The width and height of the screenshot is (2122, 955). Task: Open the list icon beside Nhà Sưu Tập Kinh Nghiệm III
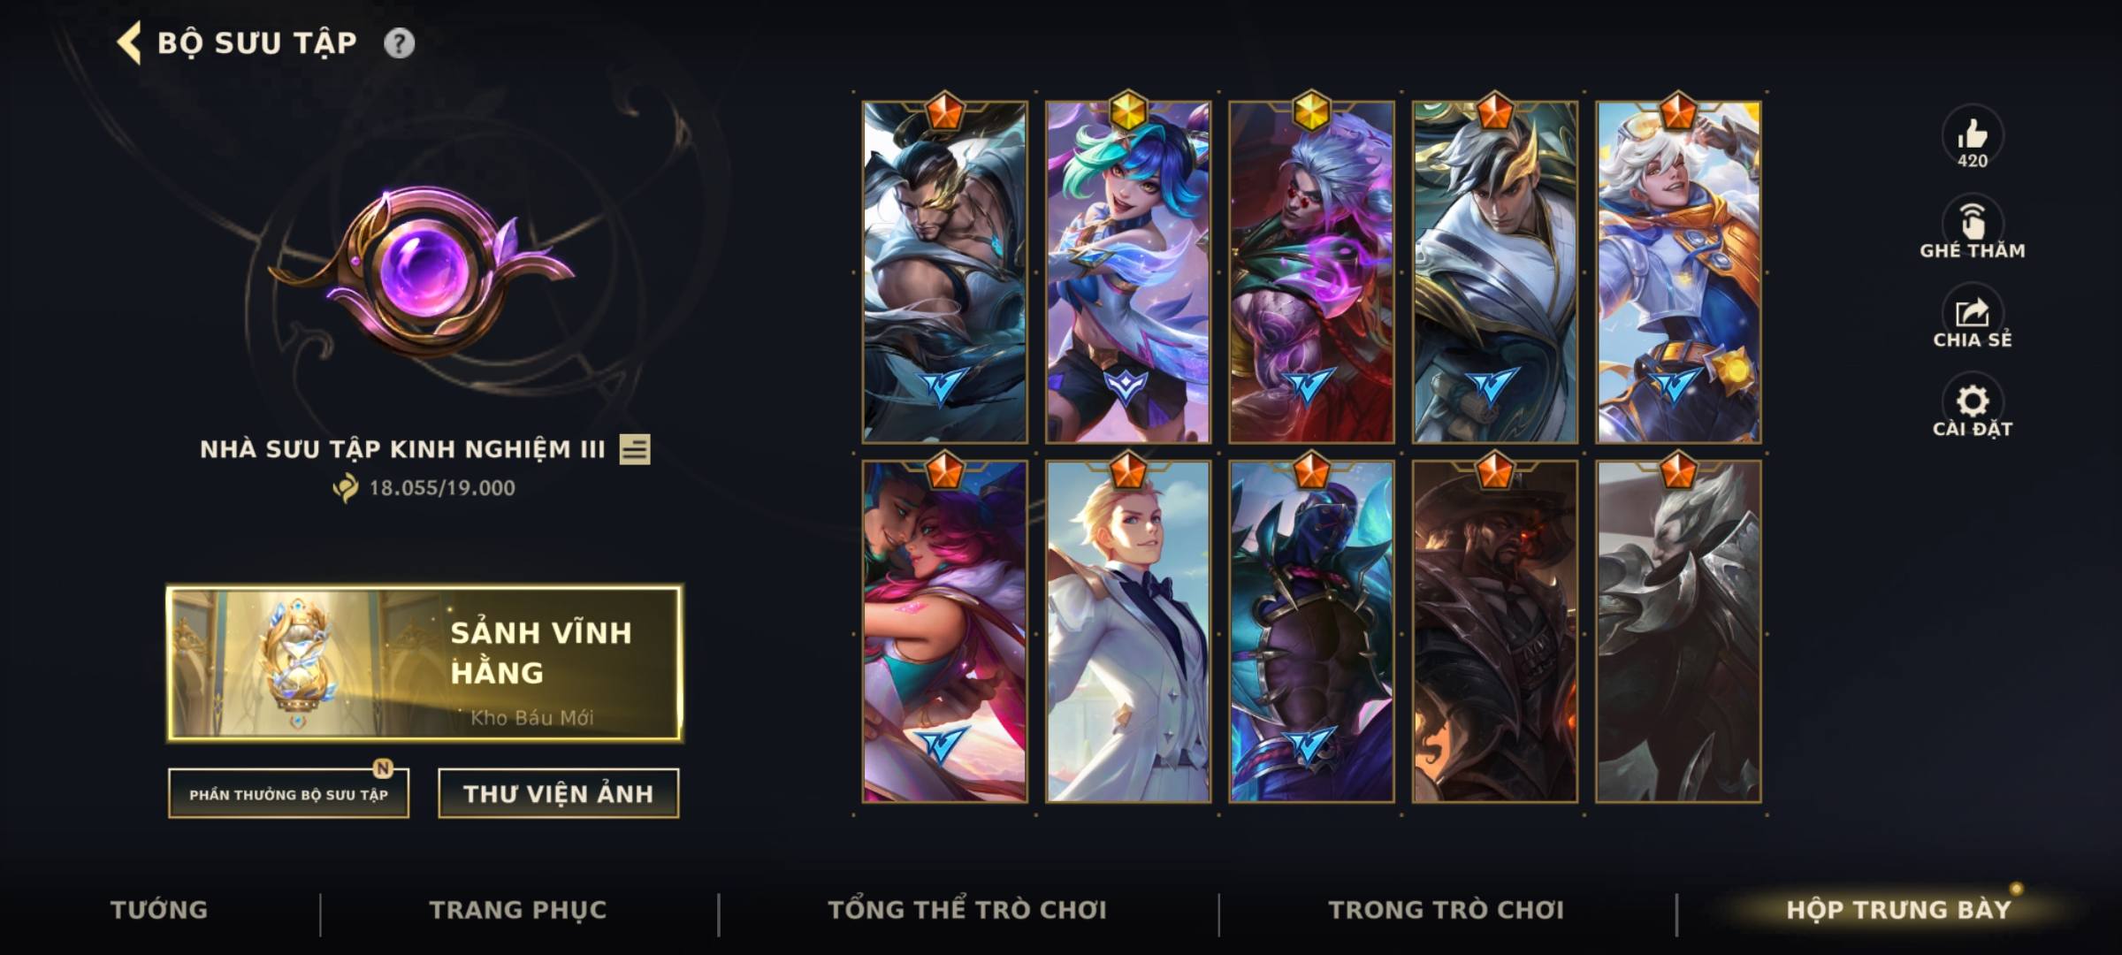pos(635,449)
